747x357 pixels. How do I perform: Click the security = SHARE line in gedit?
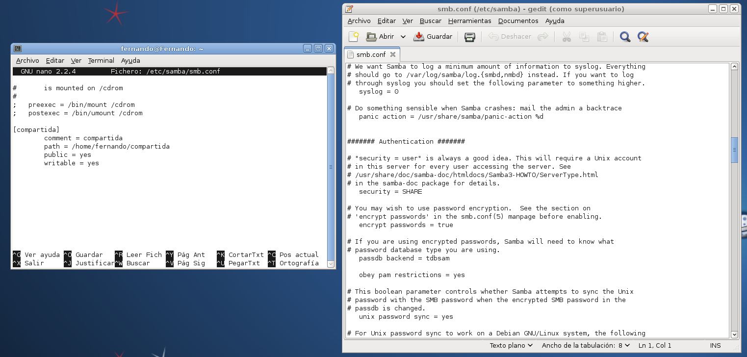[390, 192]
